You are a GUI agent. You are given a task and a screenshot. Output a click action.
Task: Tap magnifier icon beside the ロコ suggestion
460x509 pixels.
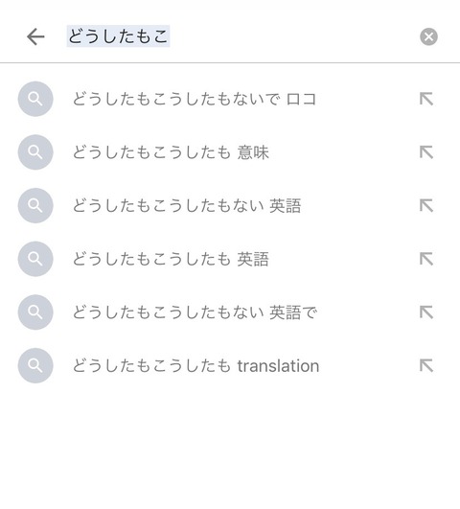35,99
